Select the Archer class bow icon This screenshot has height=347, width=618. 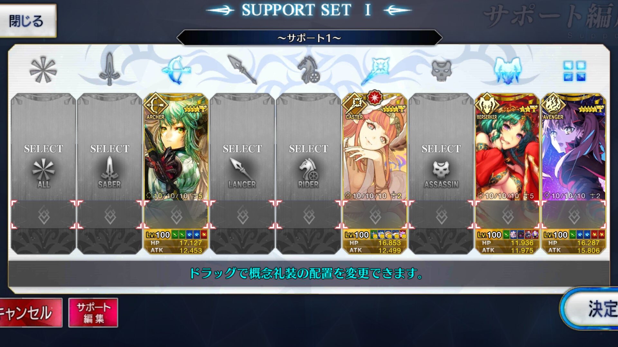(x=176, y=70)
